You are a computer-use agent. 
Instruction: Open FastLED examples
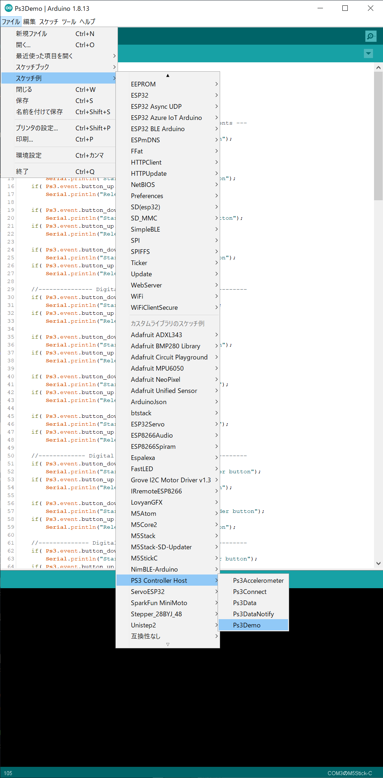point(168,469)
